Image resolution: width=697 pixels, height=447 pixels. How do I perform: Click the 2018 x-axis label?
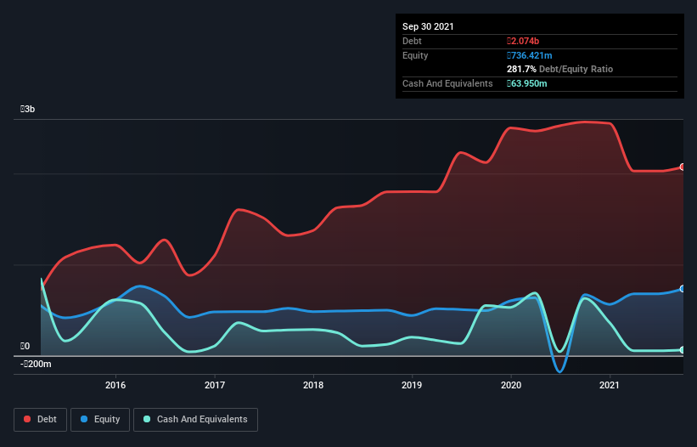point(313,385)
